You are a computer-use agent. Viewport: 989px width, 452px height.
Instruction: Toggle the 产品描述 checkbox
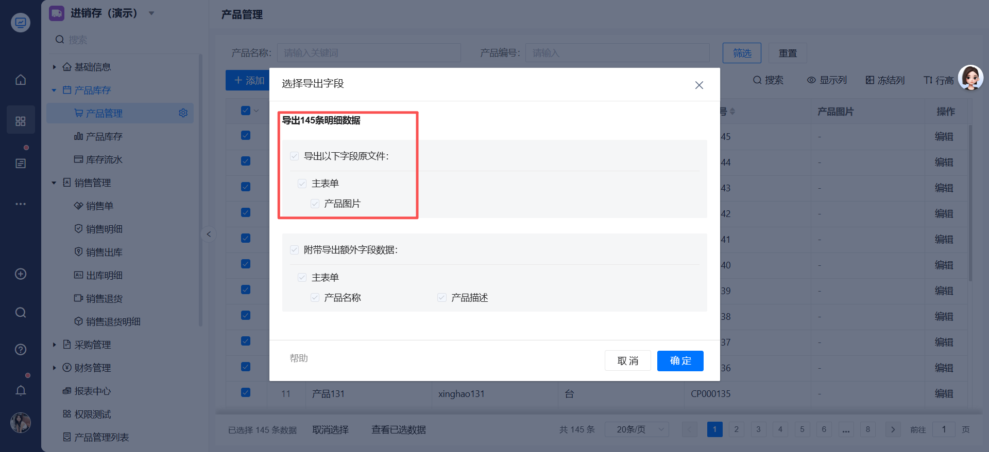point(442,298)
